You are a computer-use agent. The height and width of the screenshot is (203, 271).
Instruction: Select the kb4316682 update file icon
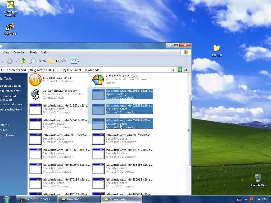tap(35, 154)
